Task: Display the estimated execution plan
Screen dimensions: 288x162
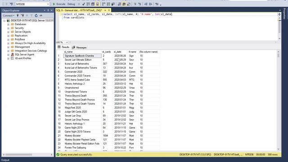Action: (x=88, y=4)
